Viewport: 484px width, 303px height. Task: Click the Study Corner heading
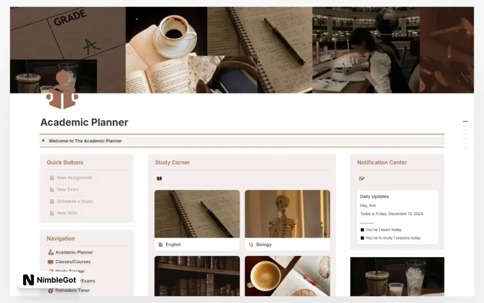(x=172, y=162)
